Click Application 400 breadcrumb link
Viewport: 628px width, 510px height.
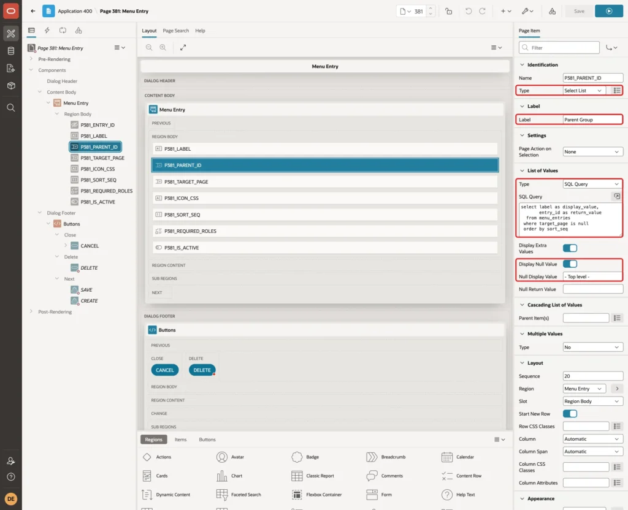75,11
